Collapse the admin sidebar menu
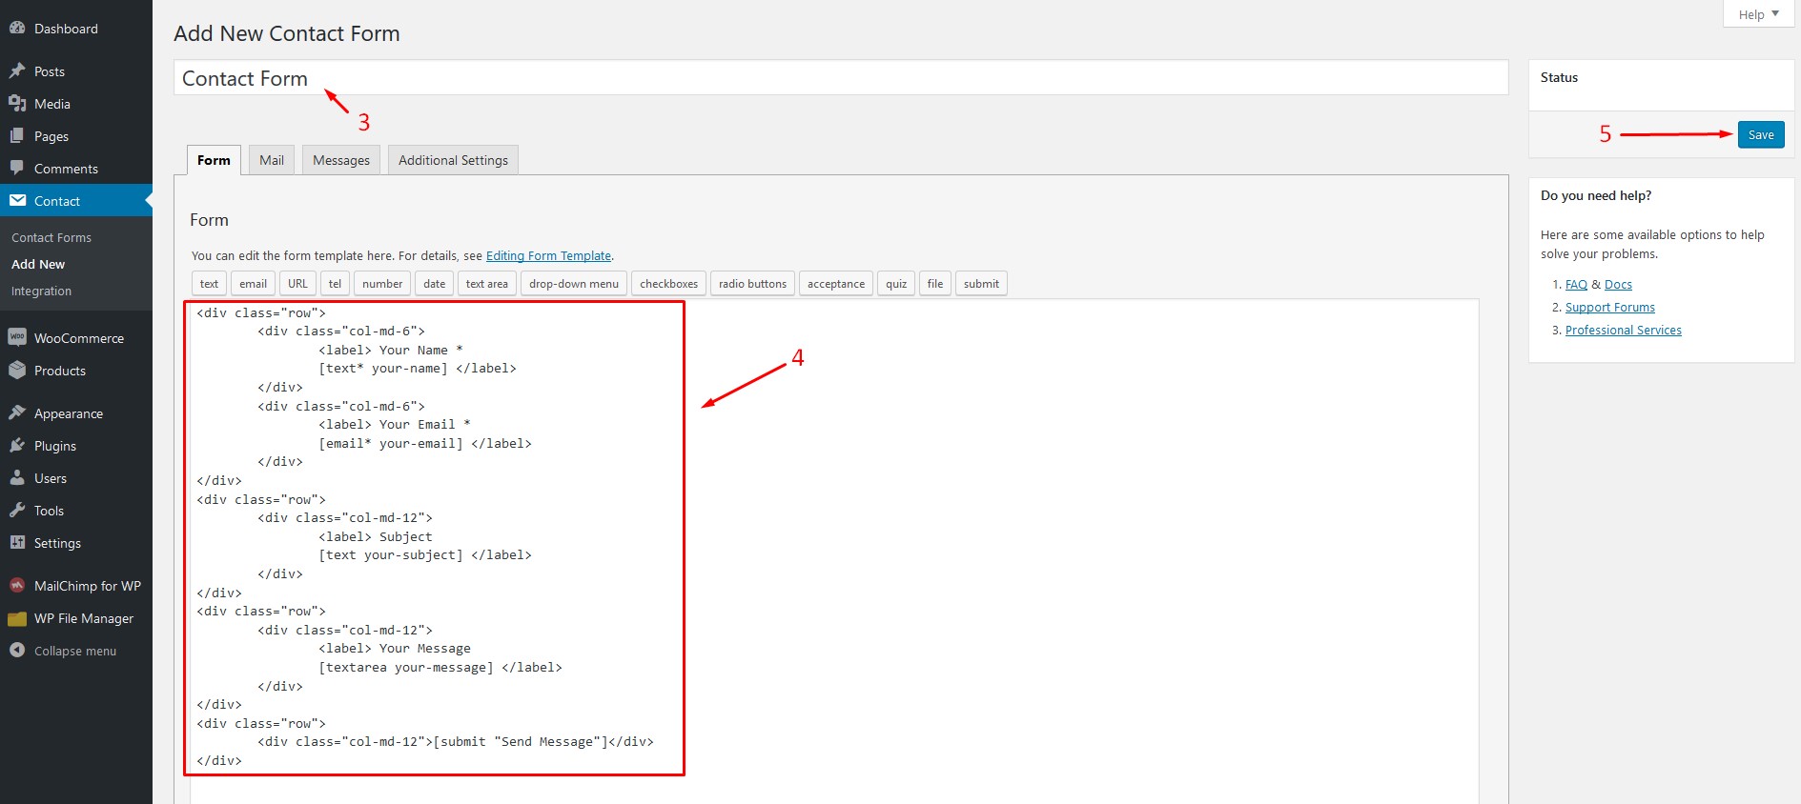 pos(64,651)
